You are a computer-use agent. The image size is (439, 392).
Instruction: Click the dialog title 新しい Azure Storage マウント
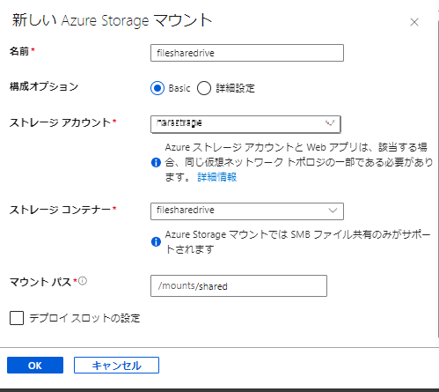pos(112,20)
